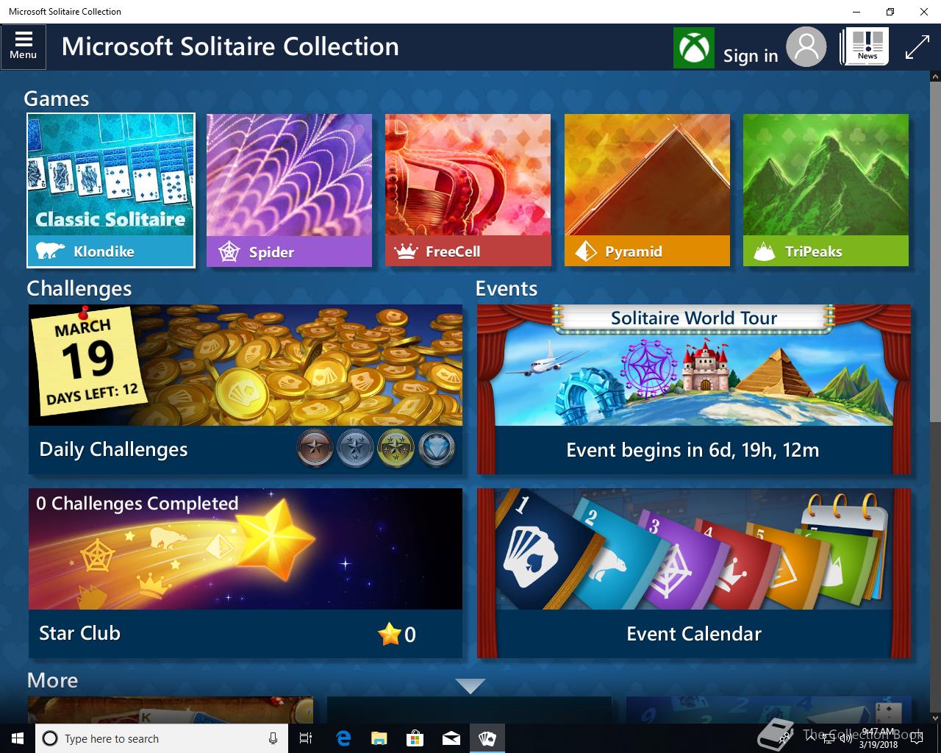Open the Mail app on taskbar
Image resolution: width=941 pixels, height=753 pixels.
coord(451,738)
